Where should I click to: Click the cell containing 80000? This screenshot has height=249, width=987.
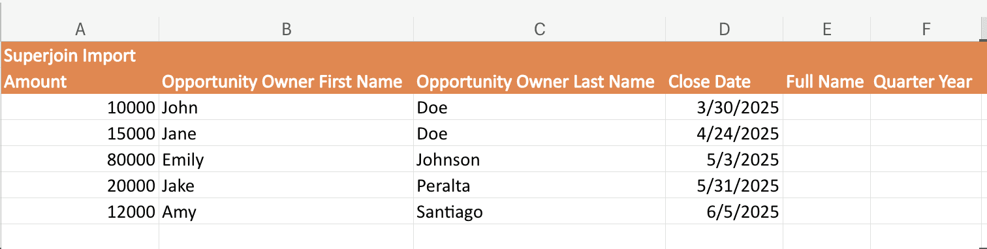point(80,159)
